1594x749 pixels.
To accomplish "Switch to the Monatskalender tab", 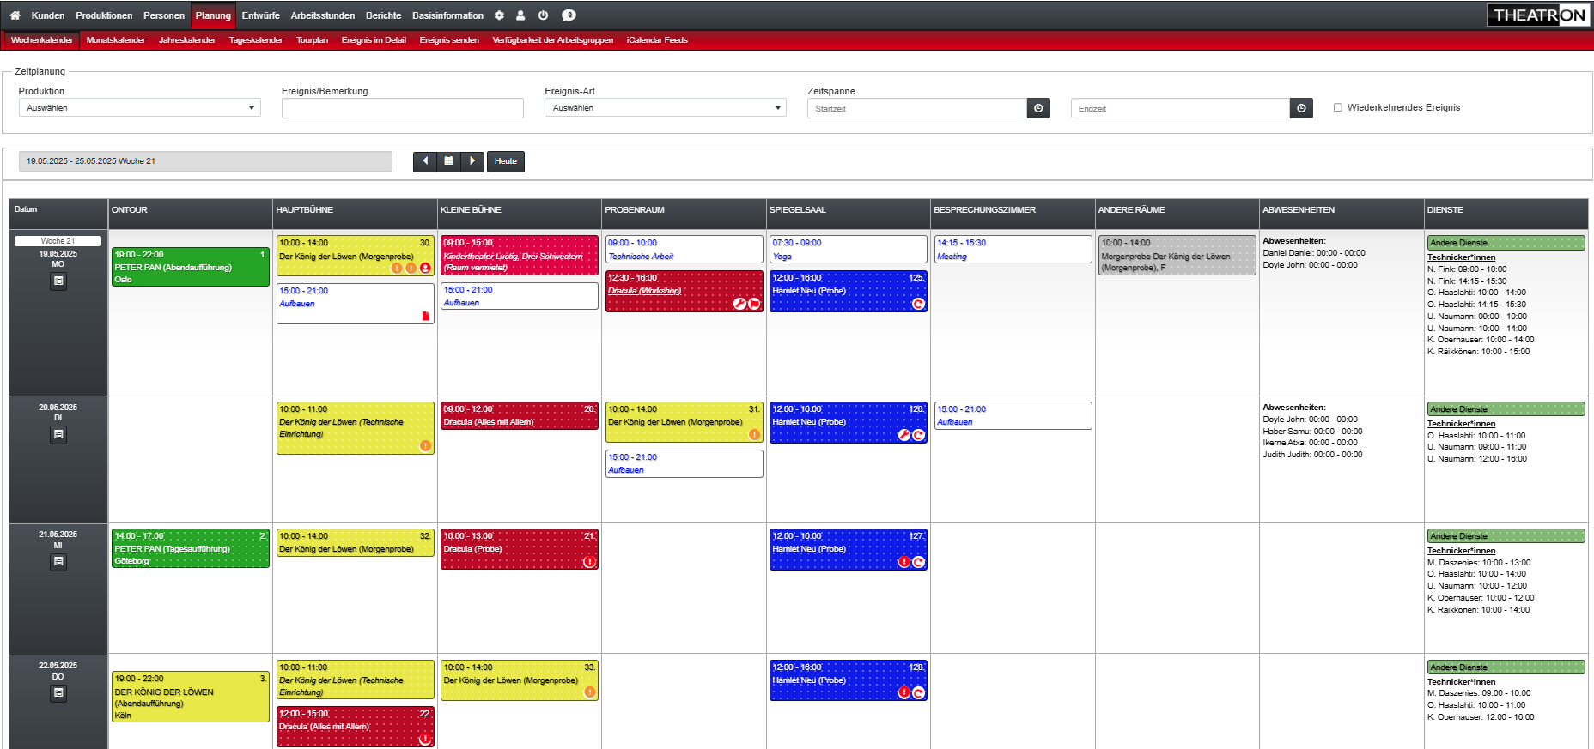I will point(116,40).
